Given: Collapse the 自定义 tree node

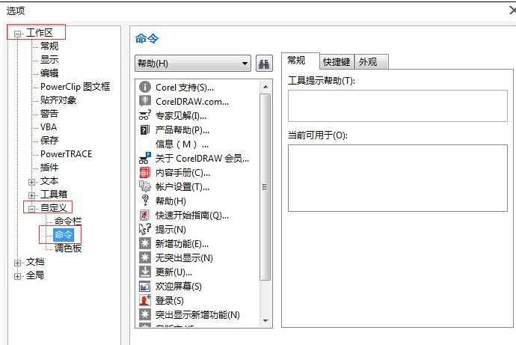Looking at the screenshot, I should 31,209.
